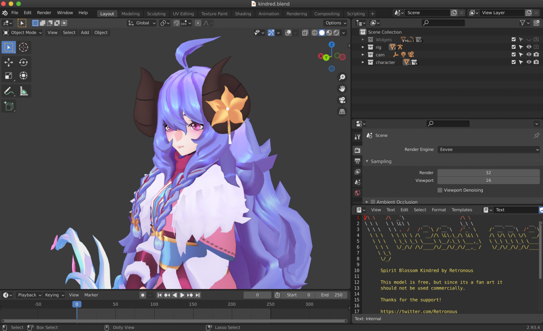
Task: Activate the Transform tool
Action: (24, 76)
